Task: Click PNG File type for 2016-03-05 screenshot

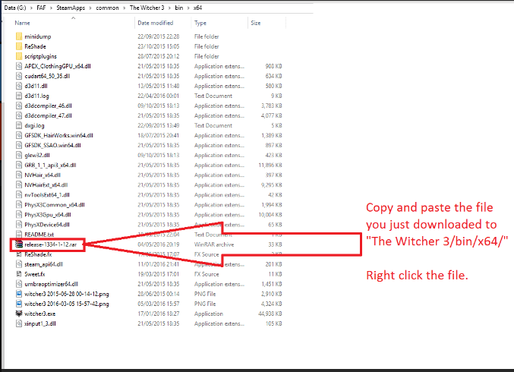Action: coord(205,304)
